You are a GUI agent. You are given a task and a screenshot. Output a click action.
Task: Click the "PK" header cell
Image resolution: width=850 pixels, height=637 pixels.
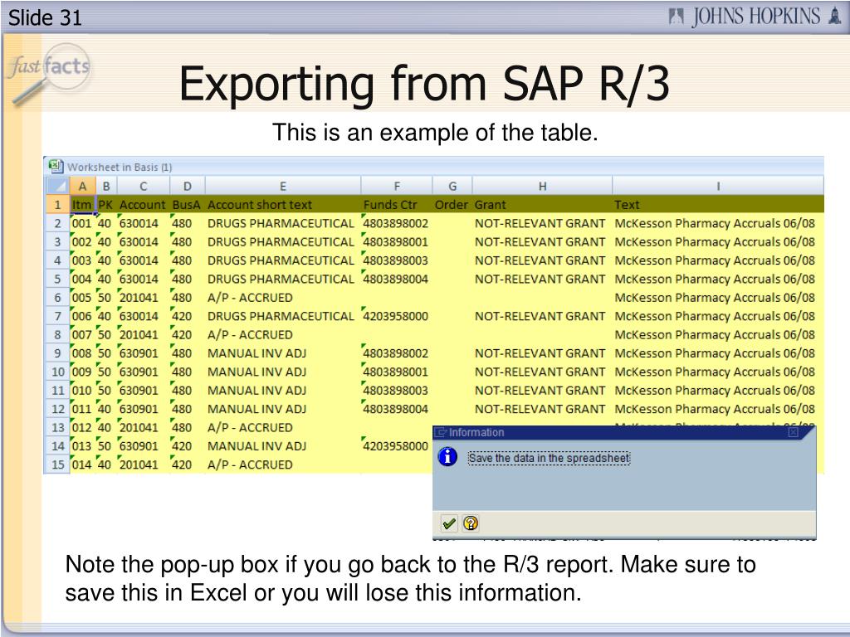(x=106, y=205)
